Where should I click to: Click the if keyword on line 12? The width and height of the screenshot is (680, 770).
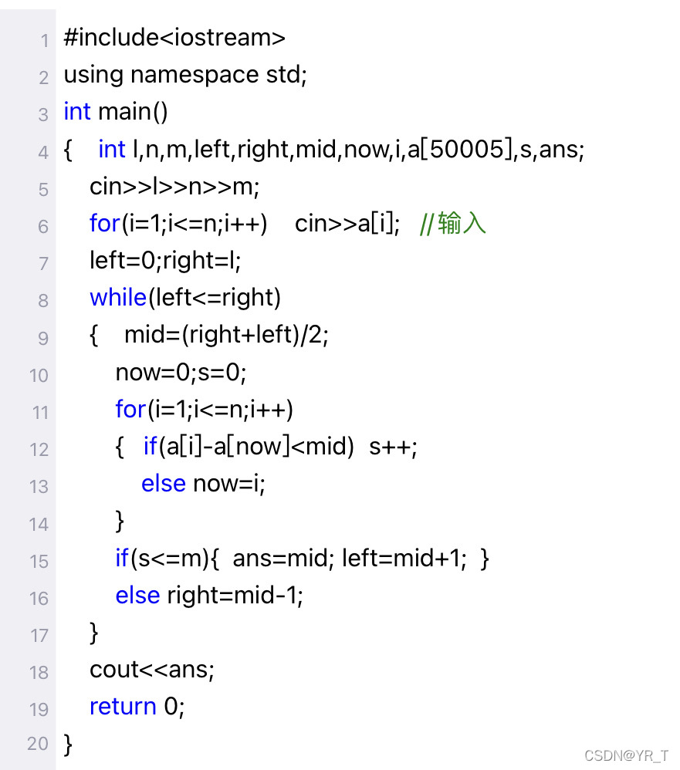pos(150,446)
